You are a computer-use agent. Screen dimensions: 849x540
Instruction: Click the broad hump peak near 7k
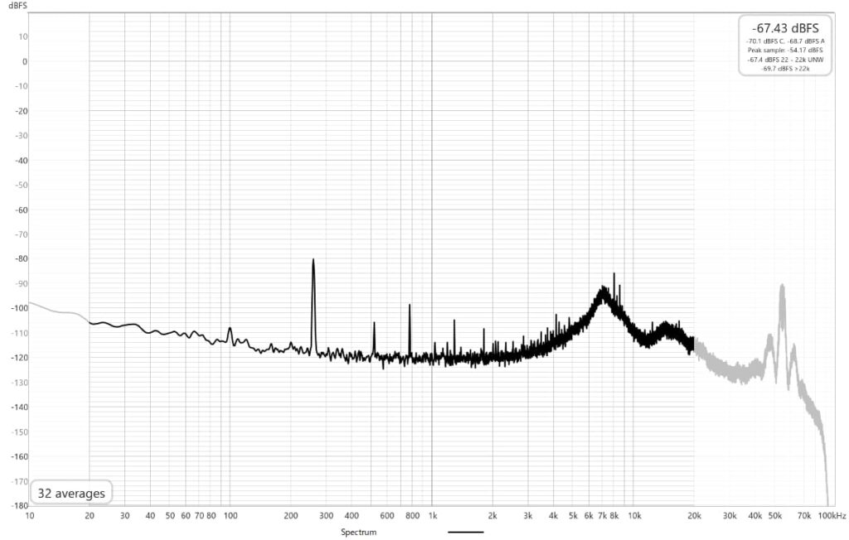(604, 289)
